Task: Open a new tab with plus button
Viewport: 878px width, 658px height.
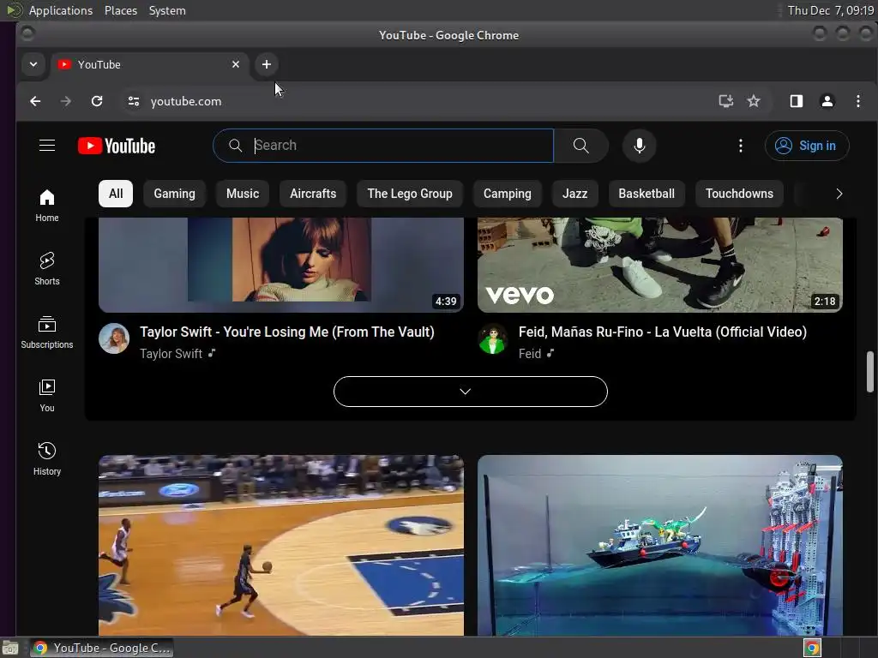Action: tap(267, 64)
